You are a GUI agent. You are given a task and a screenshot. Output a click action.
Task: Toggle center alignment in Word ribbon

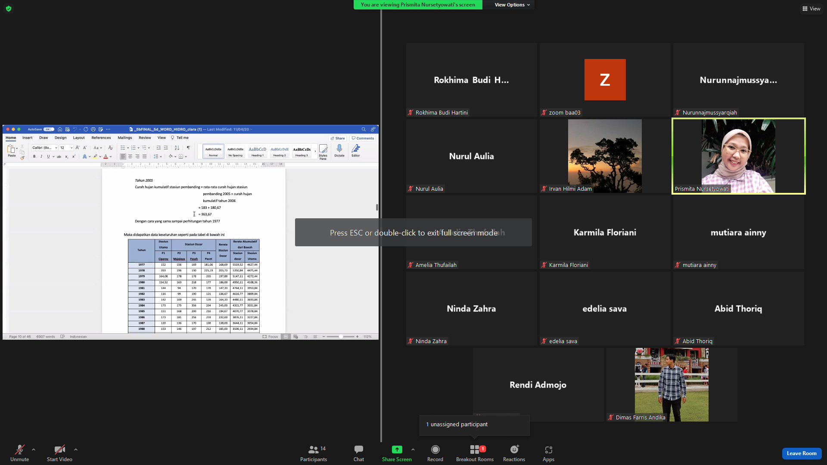130,157
